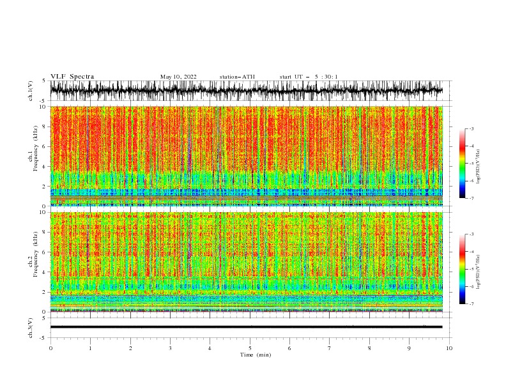Click the lower colorbar 'log(PSD)(V²/Hz)' label
Viewport: 506px width, 391px height.
[x=479, y=272]
